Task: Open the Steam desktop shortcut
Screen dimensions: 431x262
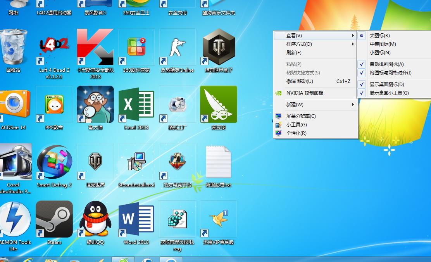Action: pyautogui.click(x=54, y=219)
